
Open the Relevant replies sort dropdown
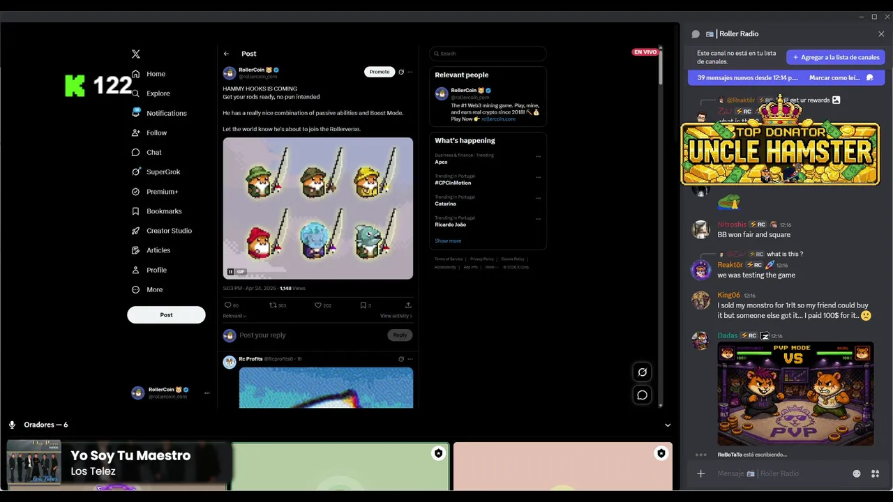(x=234, y=316)
